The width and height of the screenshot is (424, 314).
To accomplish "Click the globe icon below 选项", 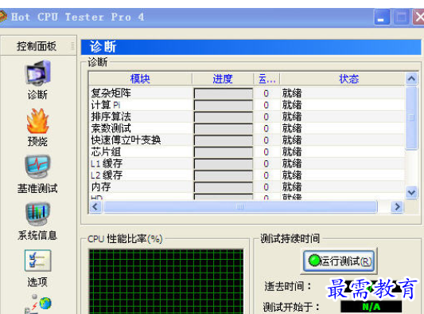I will tap(45, 304).
